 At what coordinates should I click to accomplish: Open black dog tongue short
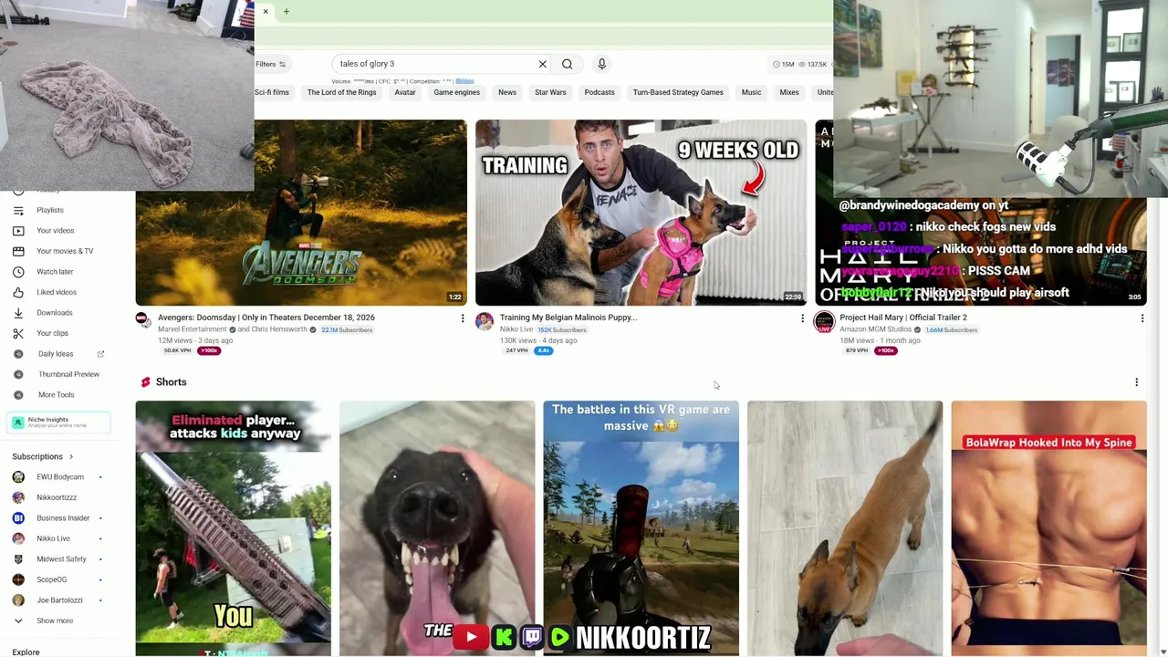pyautogui.click(x=437, y=527)
